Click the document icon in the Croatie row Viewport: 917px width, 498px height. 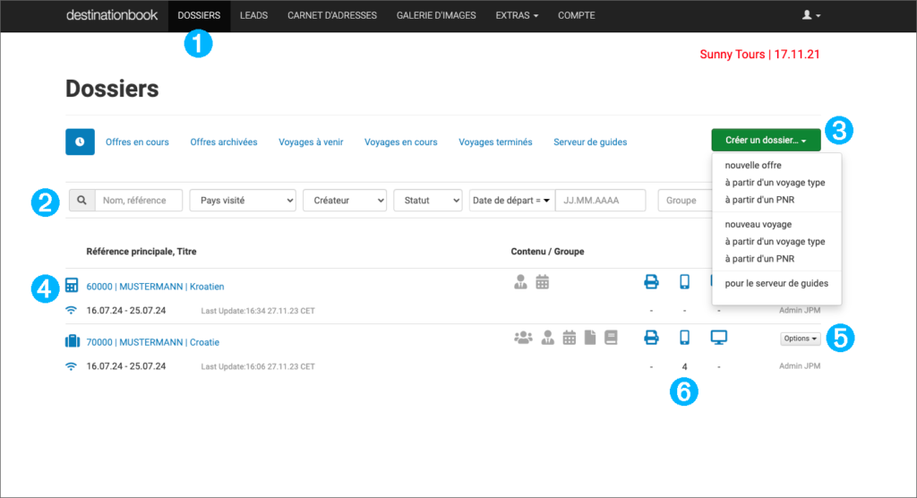[589, 338]
